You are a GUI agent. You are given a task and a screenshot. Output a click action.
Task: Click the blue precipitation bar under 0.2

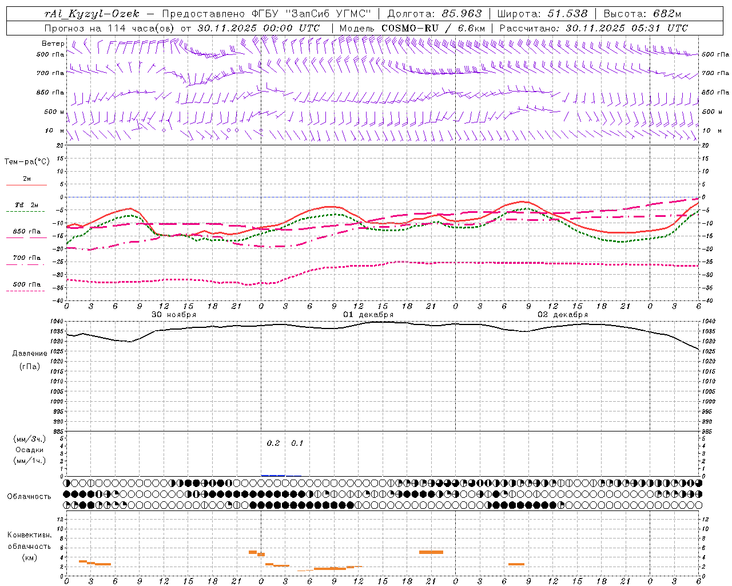coord(273,476)
